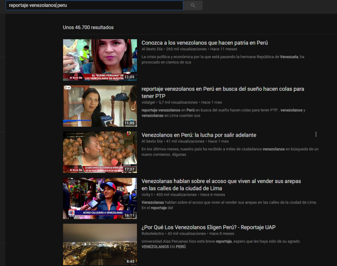Visit 'Al Sexto Día' channel with 41 mil visualizaciones
Viewport: 337px width, 266px height.
click(x=152, y=142)
